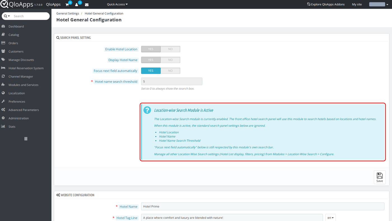Click the Orders credit card icon
Viewport: 392px width, 221px height.
tap(3, 43)
